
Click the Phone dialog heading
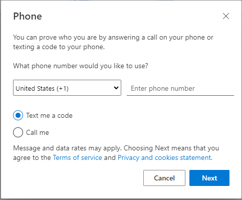coord(28,17)
